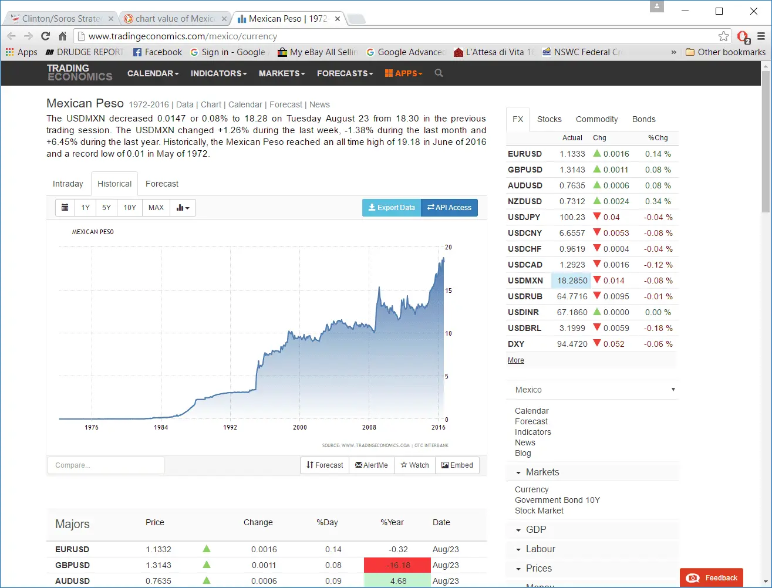This screenshot has width=772, height=588.
Task: Go to browser home icon
Action: [63, 36]
